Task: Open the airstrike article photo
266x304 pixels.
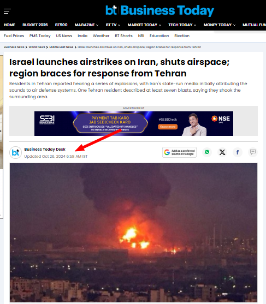Action: [x=133, y=233]
